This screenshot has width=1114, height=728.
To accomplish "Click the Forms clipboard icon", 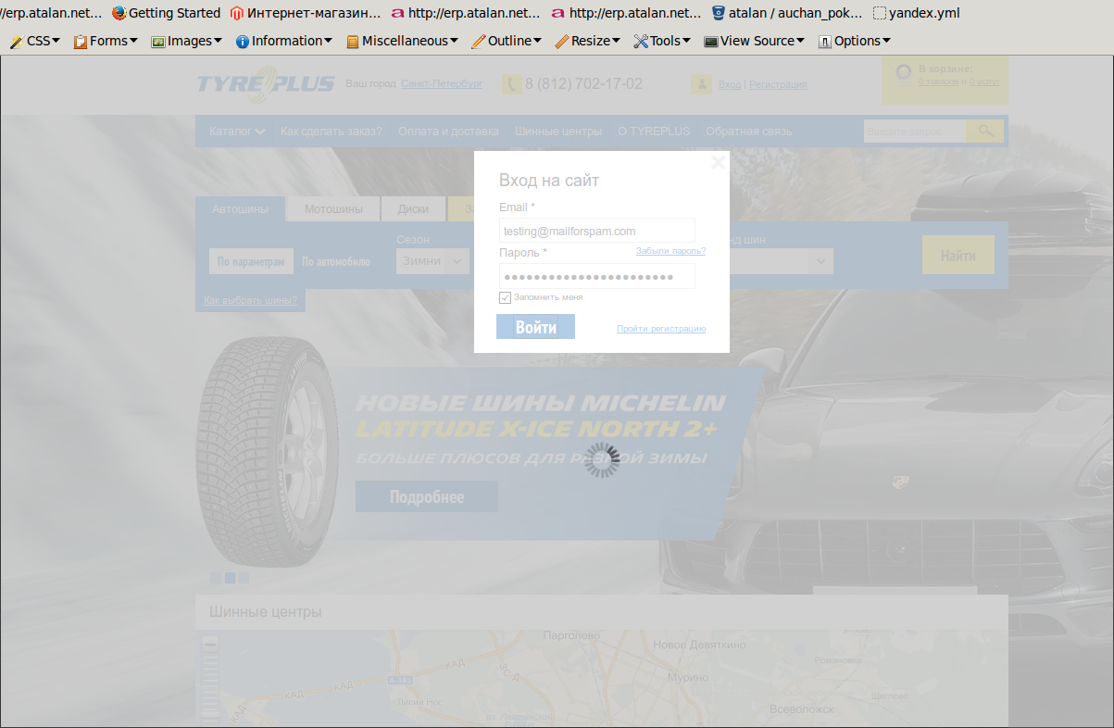I will (81, 42).
